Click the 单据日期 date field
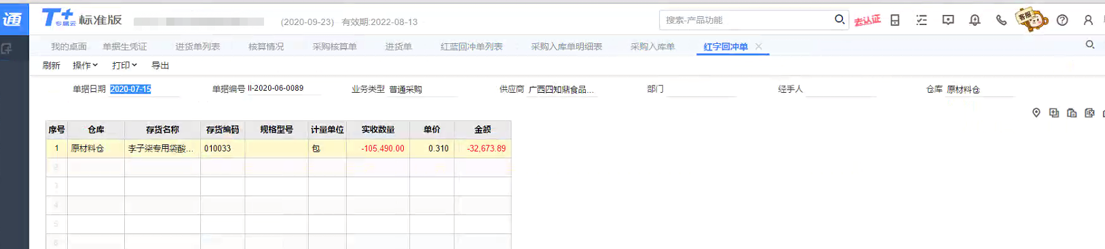 point(143,89)
